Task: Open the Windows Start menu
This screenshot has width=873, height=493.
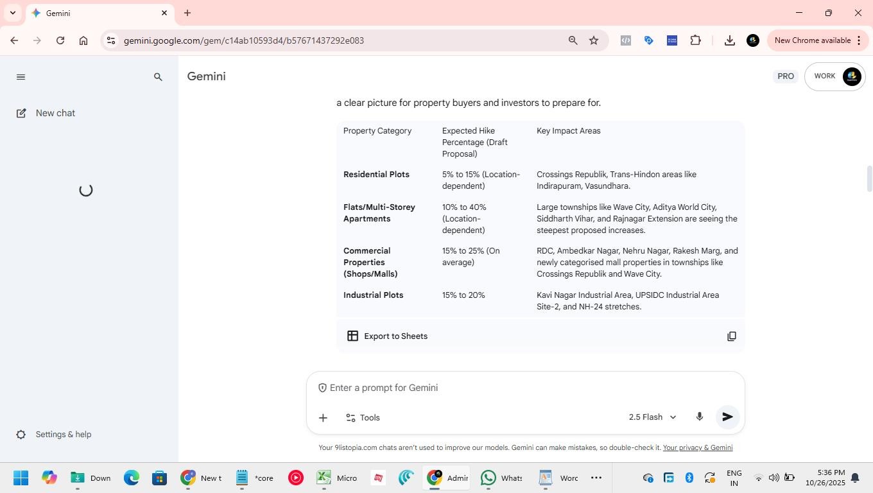Action: [x=21, y=478]
